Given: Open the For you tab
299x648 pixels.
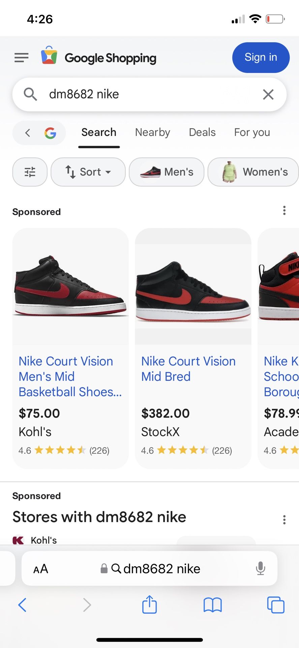Looking at the screenshot, I should coord(252,132).
